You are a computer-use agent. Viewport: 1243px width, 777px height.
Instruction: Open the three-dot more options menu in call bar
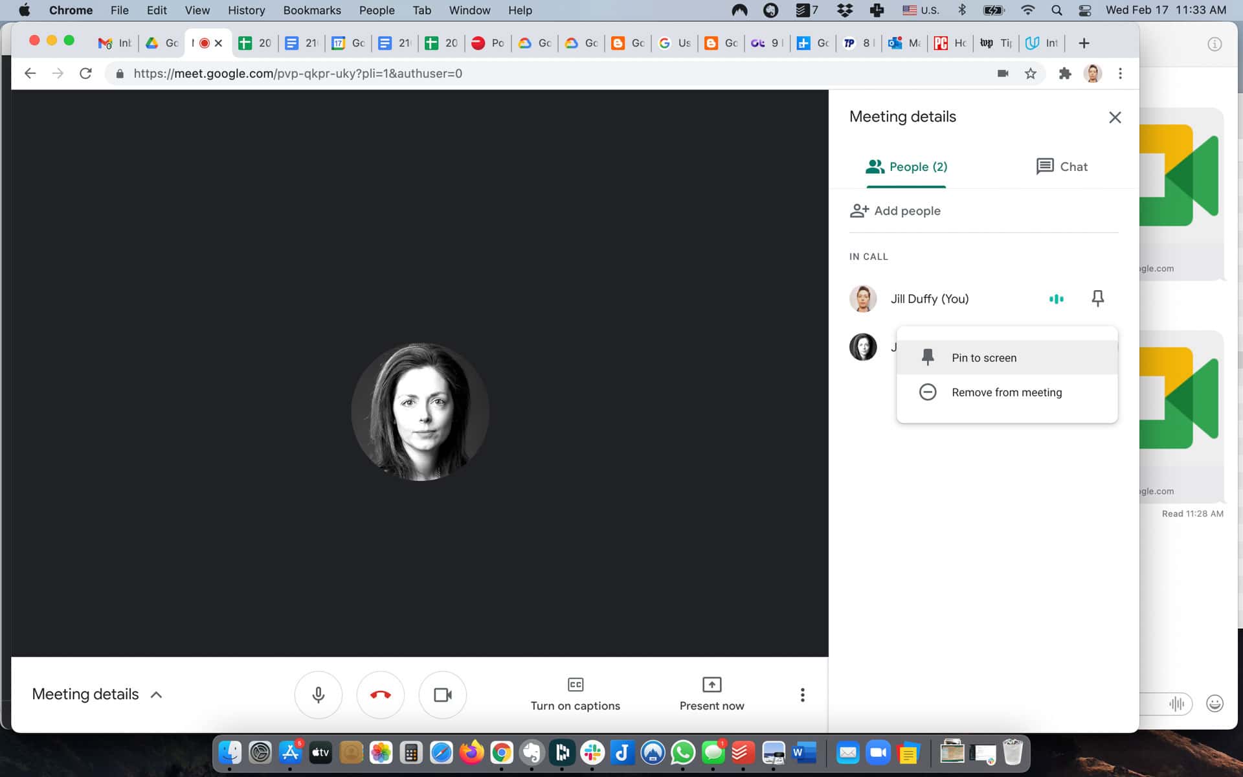click(x=802, y=695)
